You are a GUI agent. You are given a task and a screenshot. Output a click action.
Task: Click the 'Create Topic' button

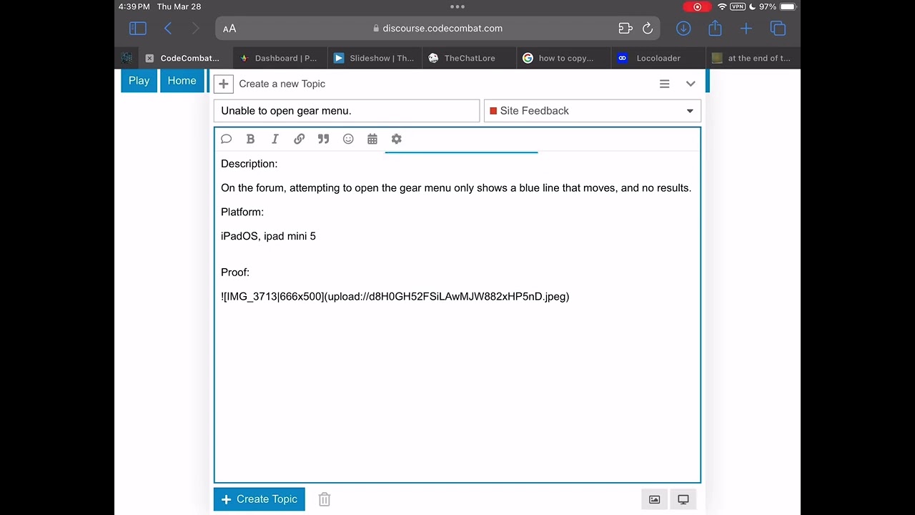coord(259,499)
